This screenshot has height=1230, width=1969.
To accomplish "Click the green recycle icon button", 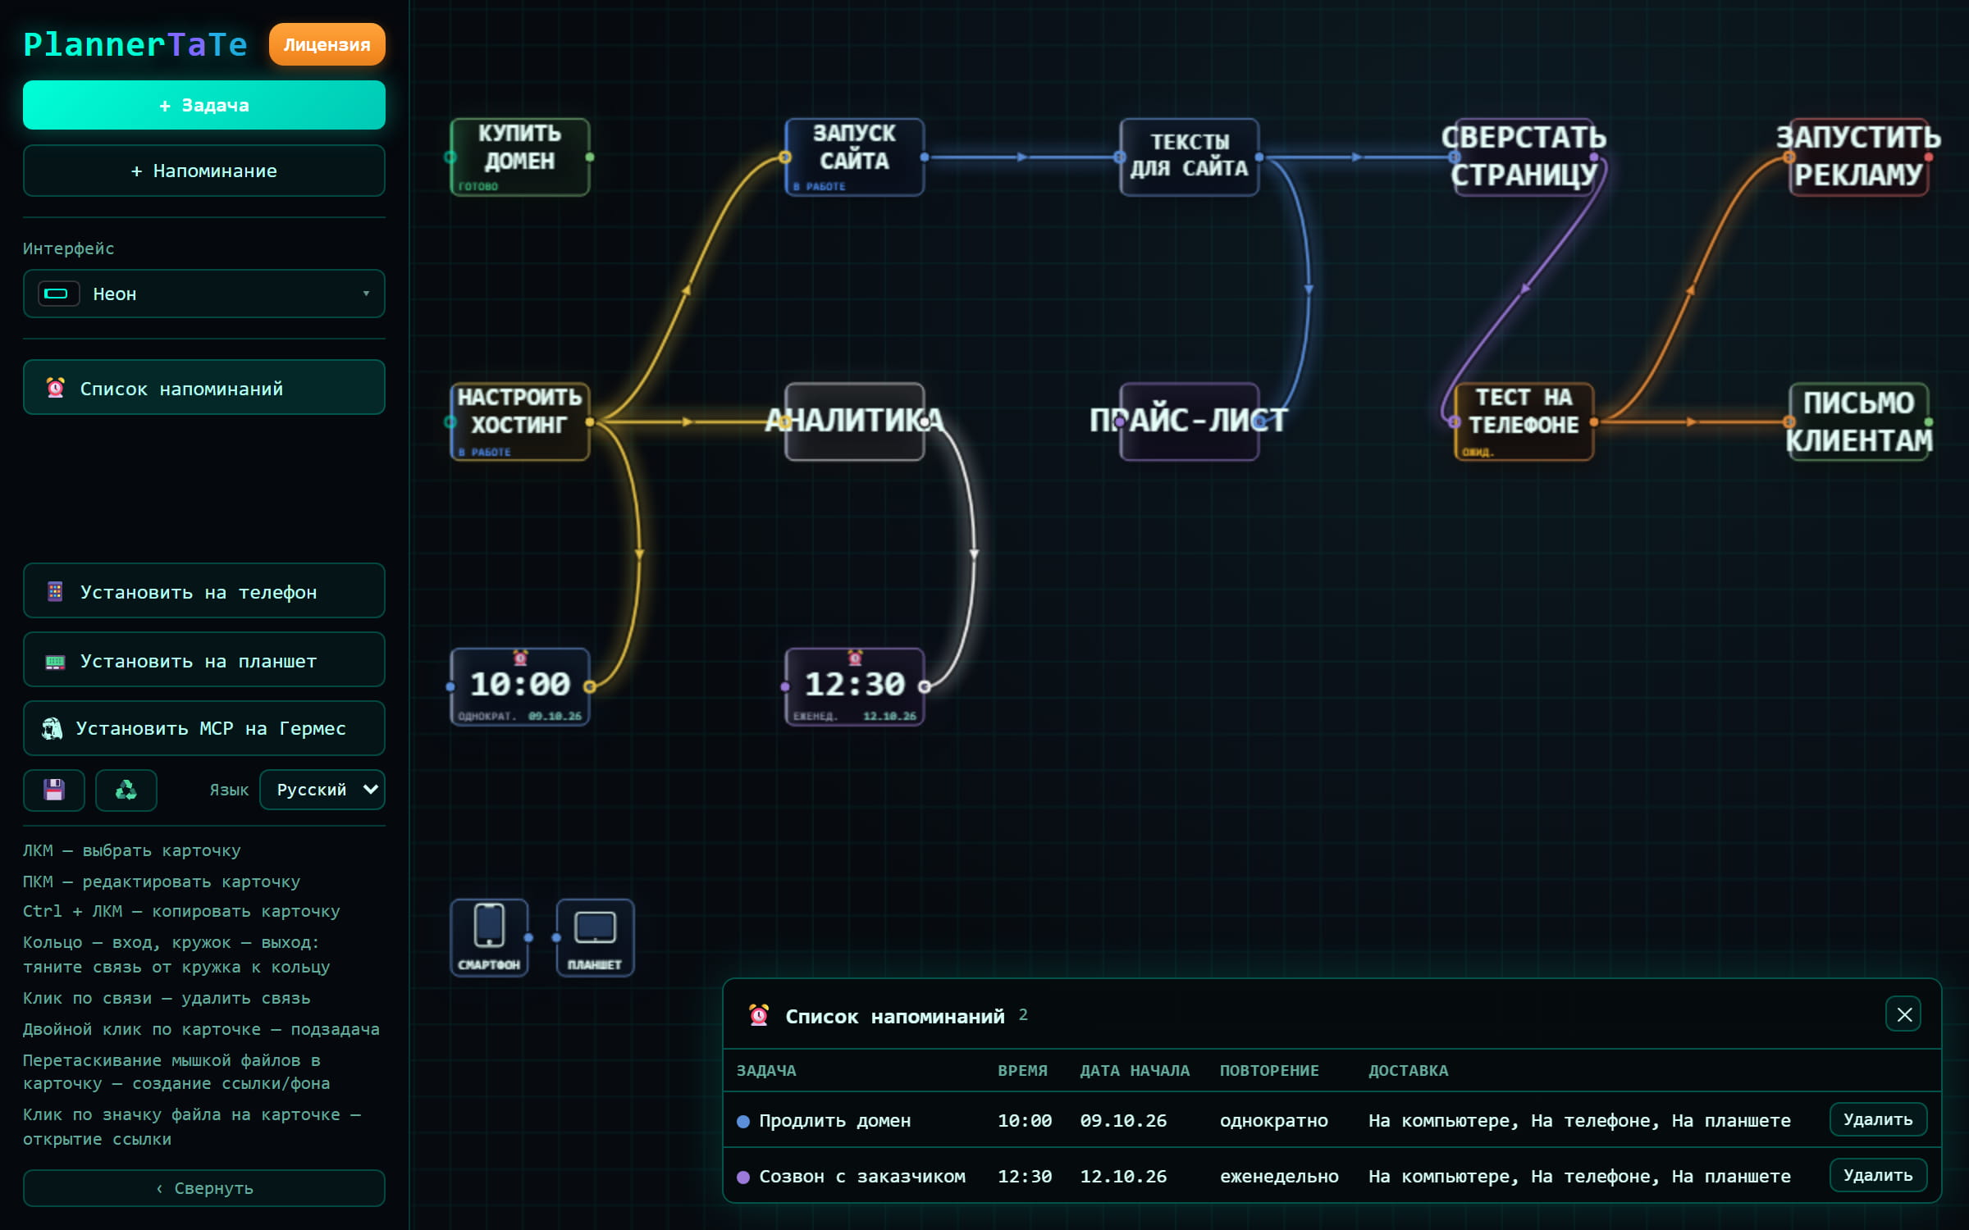I will click(126, 790).
